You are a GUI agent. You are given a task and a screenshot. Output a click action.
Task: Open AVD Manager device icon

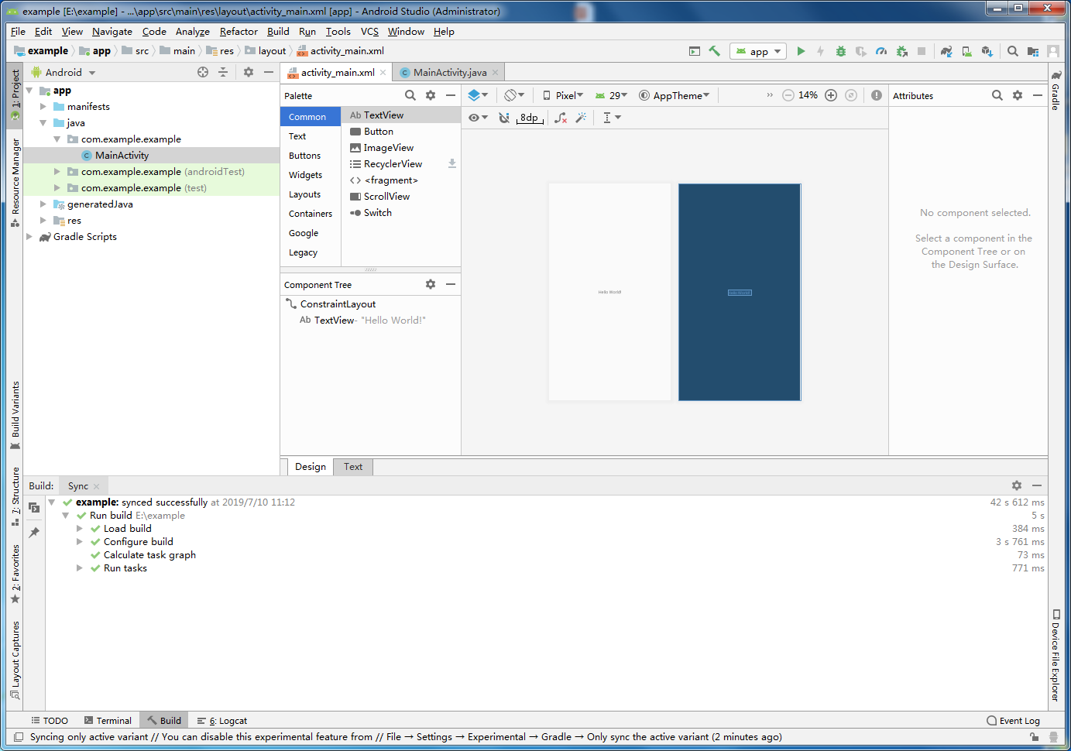(966, 51)
